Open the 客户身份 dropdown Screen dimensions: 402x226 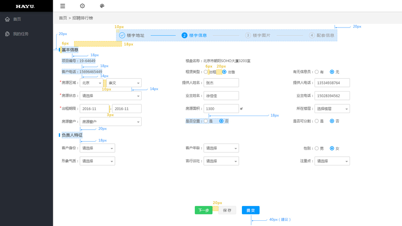pos(97,148)
